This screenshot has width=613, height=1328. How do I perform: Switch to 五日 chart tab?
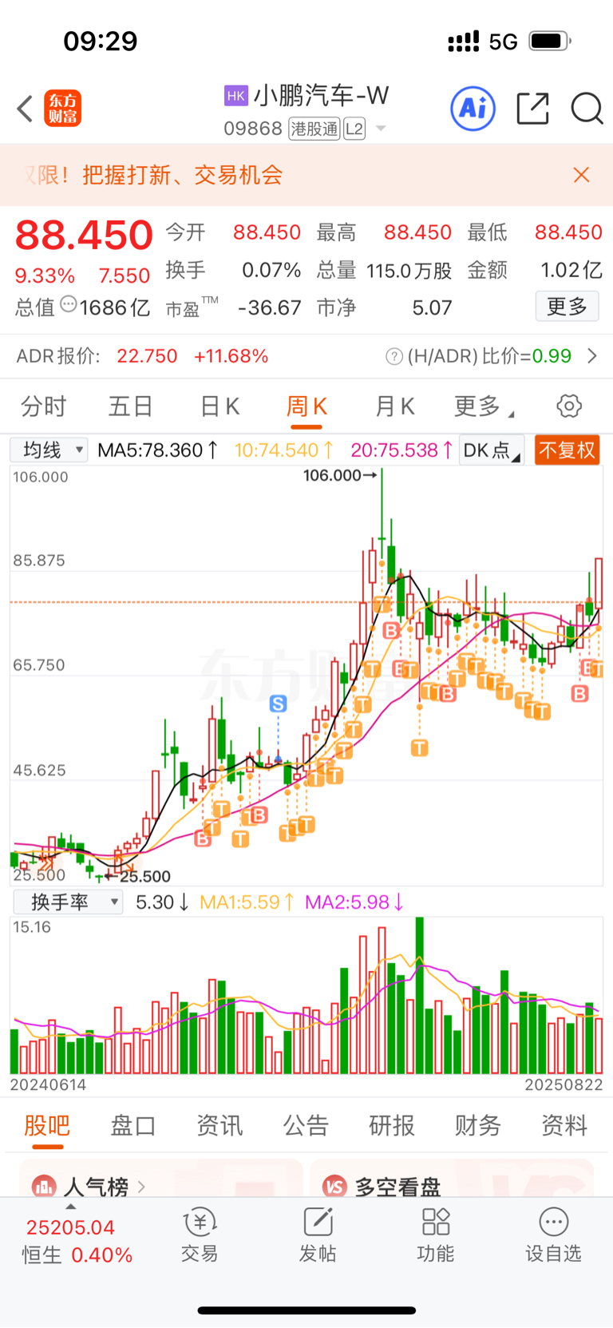pyautogui.click(x=131, y=406)
